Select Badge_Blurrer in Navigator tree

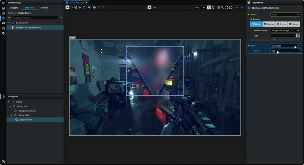[x=35, y=120]
